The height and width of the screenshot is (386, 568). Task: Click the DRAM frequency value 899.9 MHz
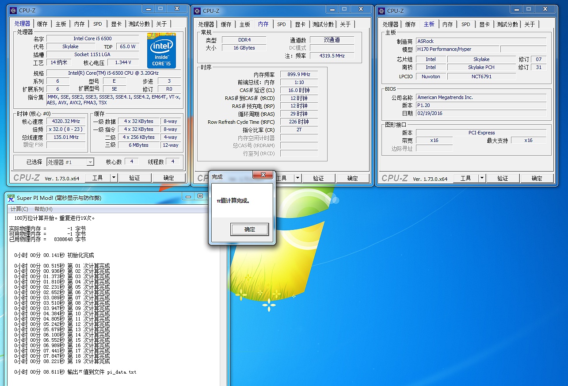pos(299,75)
